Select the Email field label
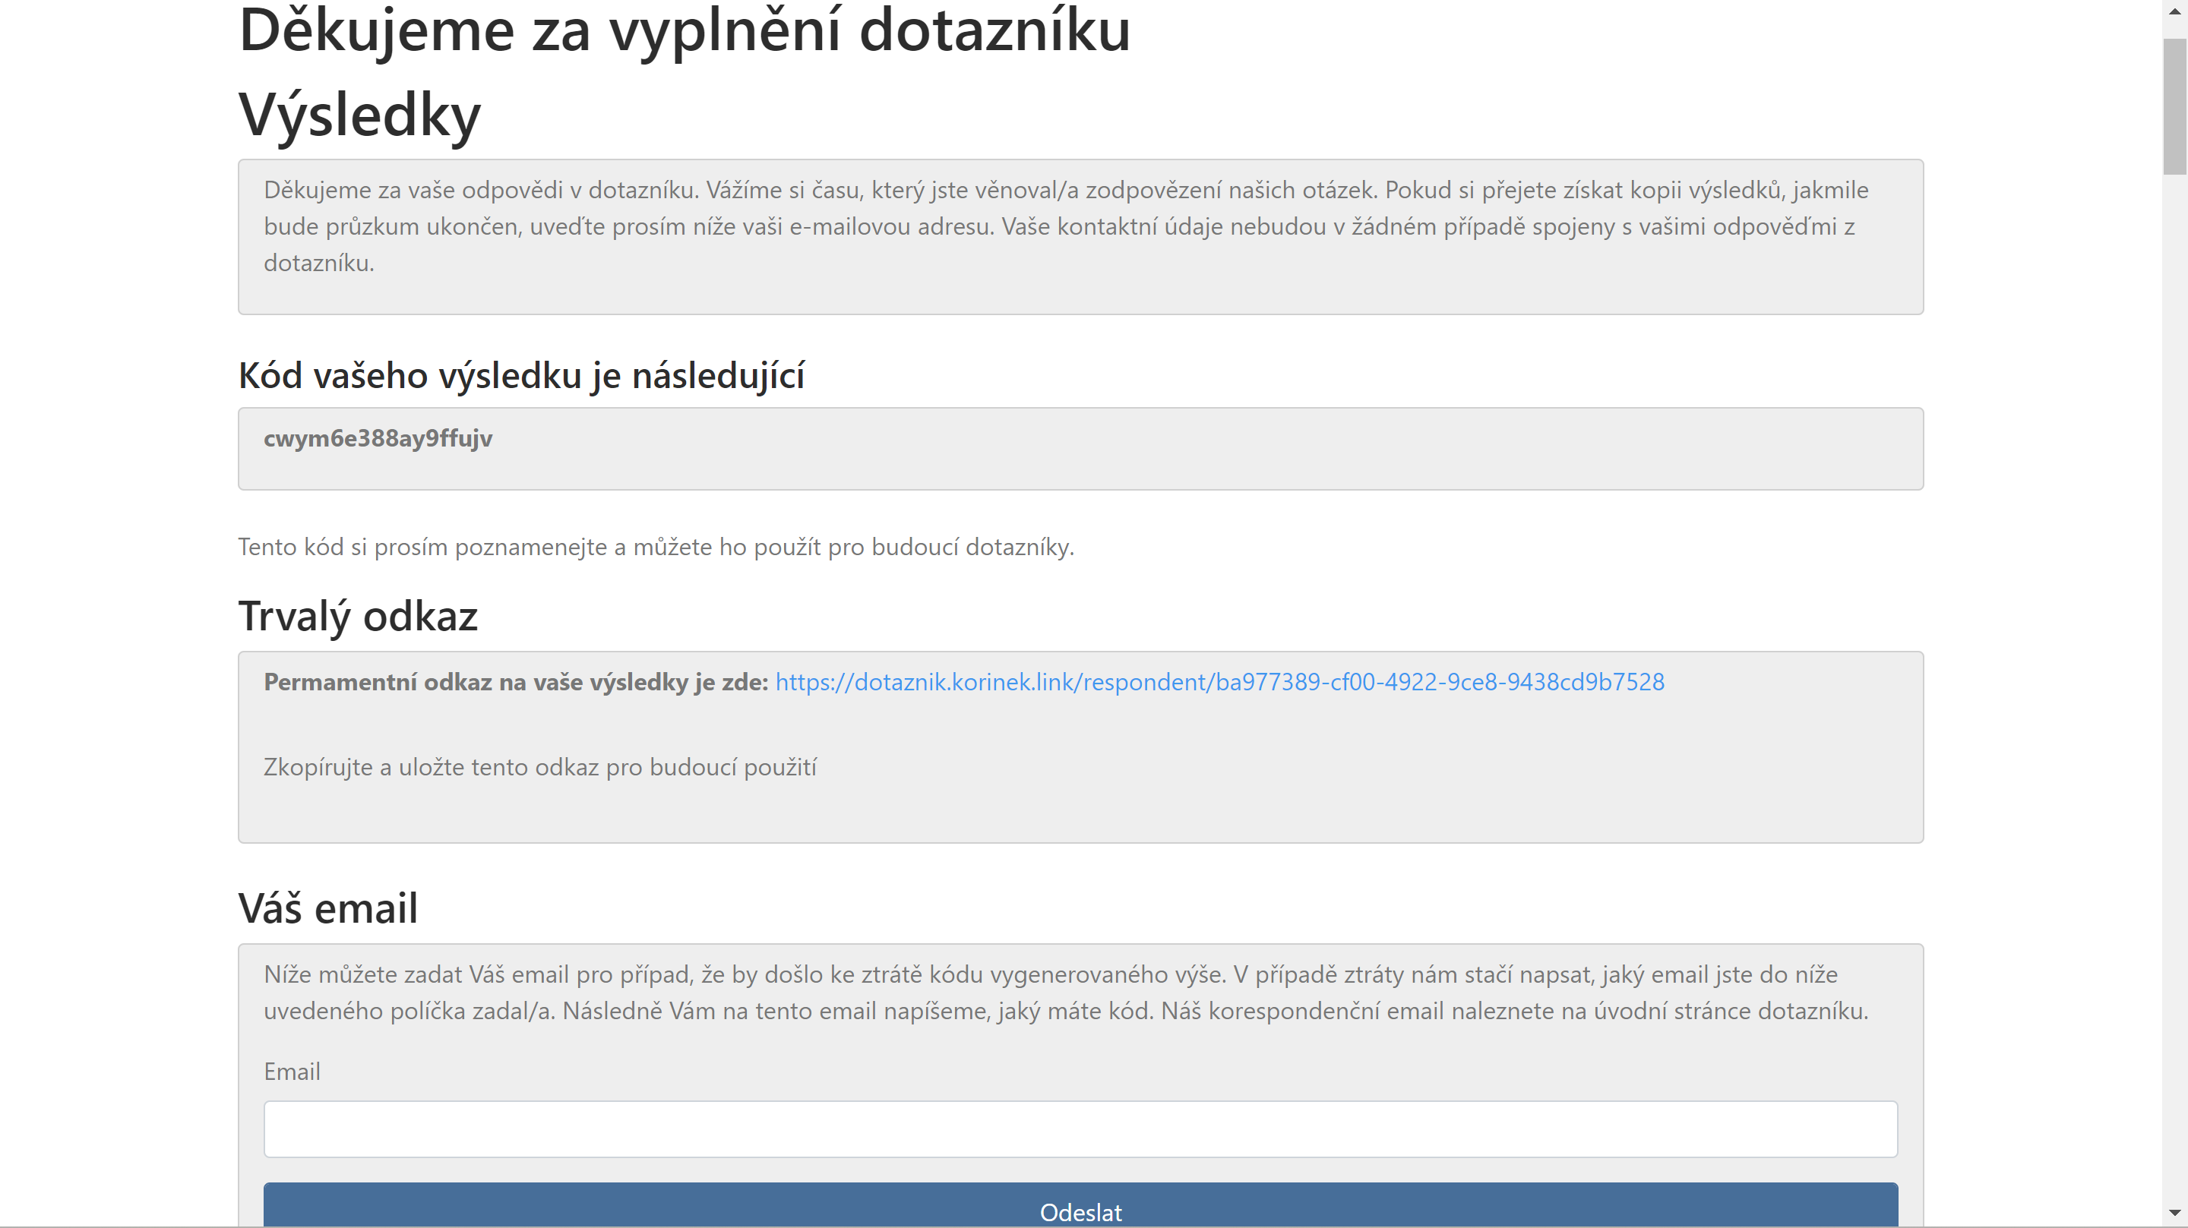Image resolution: width=2188 pixels, height=1228 pixels. (292, 1071)
